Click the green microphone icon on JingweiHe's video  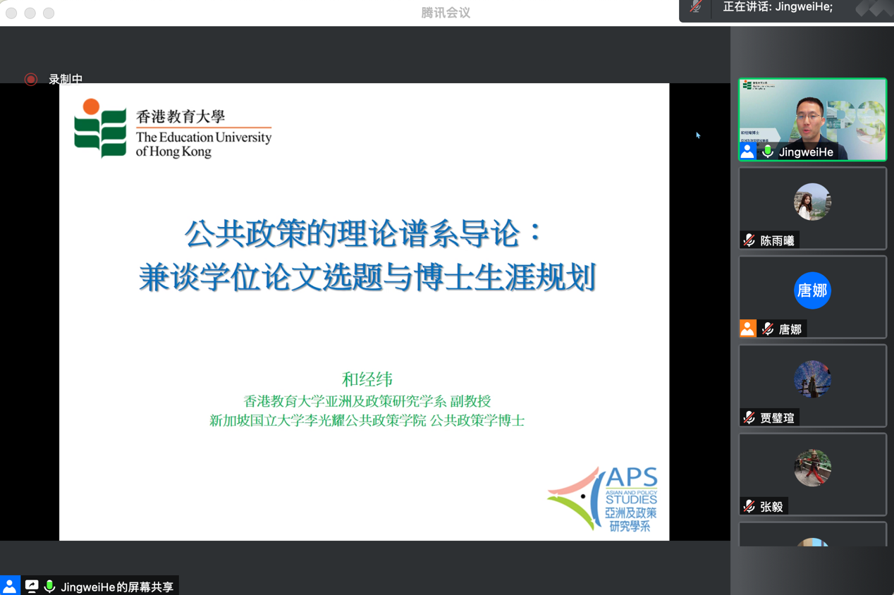tap(768, 152)
